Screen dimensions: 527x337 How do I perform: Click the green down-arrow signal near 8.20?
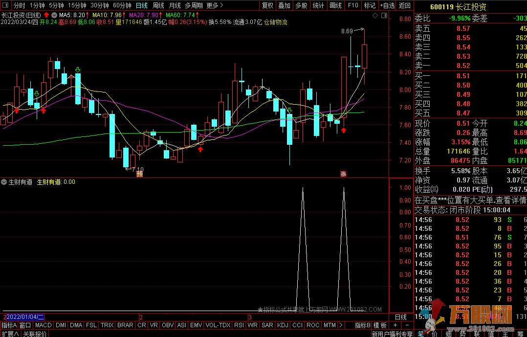tap(78, 70)
